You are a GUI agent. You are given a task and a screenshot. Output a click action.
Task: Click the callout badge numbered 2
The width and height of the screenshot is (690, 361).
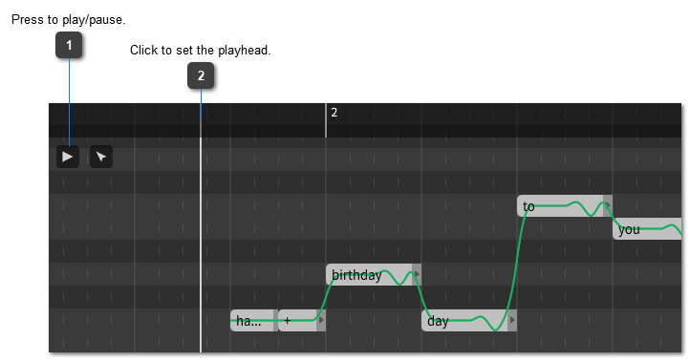(201, 75)
